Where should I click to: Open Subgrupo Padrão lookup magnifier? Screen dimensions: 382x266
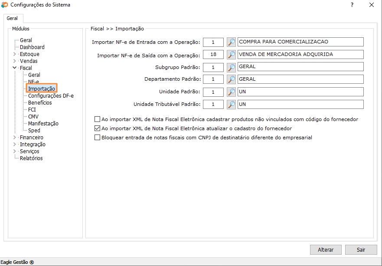click(231, 67)
